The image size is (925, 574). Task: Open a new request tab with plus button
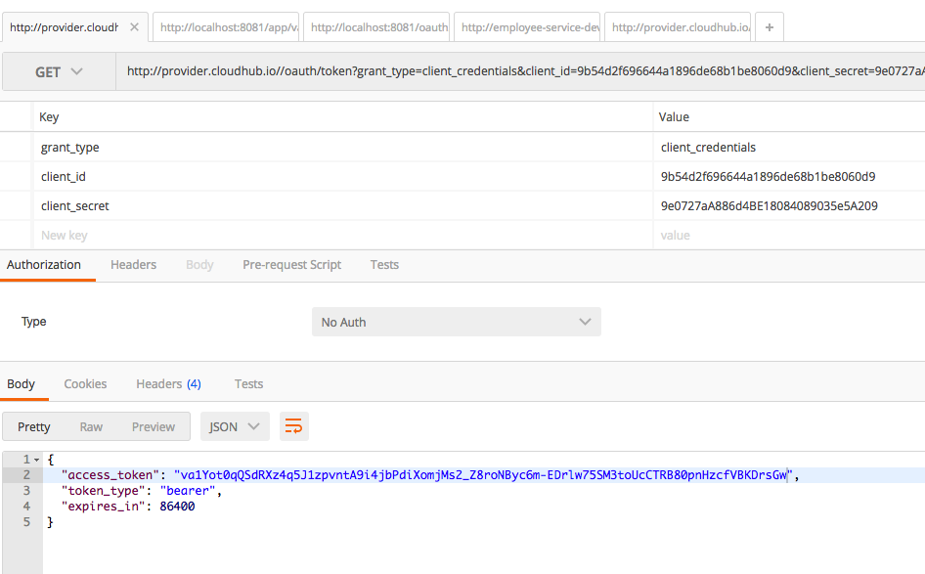tap(770, 27)
